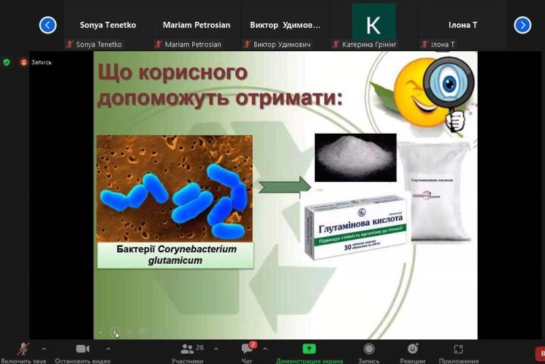Go to previous participants with left arrow
This screenshot has width=545, height=364.
(48, 25)
